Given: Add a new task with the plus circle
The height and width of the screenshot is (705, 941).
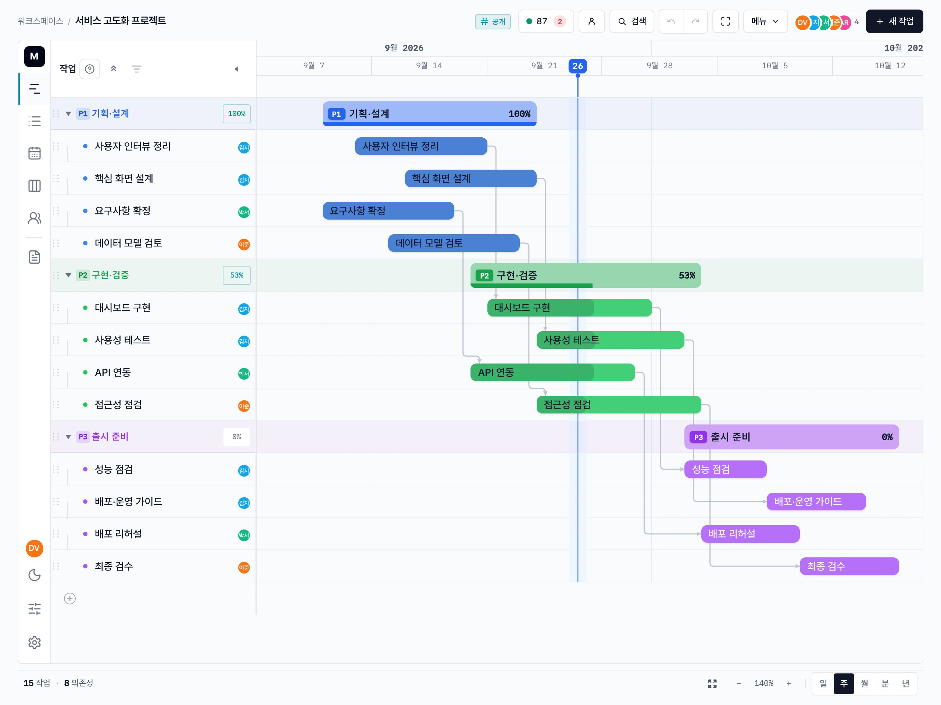Looking at the screenshot, I should click(70, 599).
